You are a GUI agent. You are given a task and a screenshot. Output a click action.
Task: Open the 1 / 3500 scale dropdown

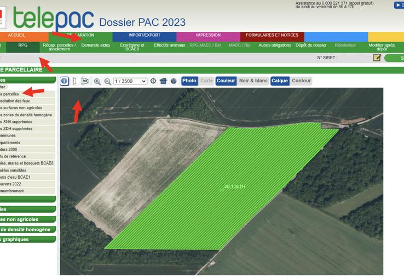point(130,81)
